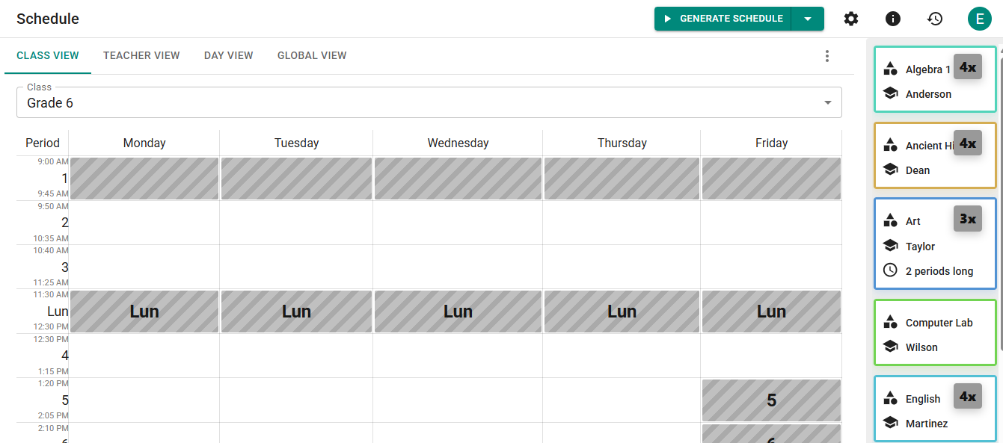Open the profile avatar labeled E
Image resolution: width=1003 pixels, height=443 pixels.
coord(980,19)
